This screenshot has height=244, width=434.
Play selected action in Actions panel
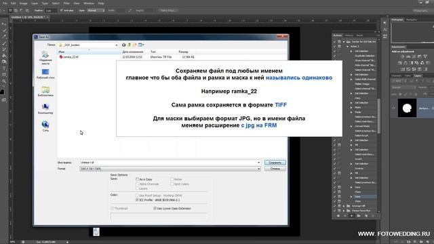351,216
